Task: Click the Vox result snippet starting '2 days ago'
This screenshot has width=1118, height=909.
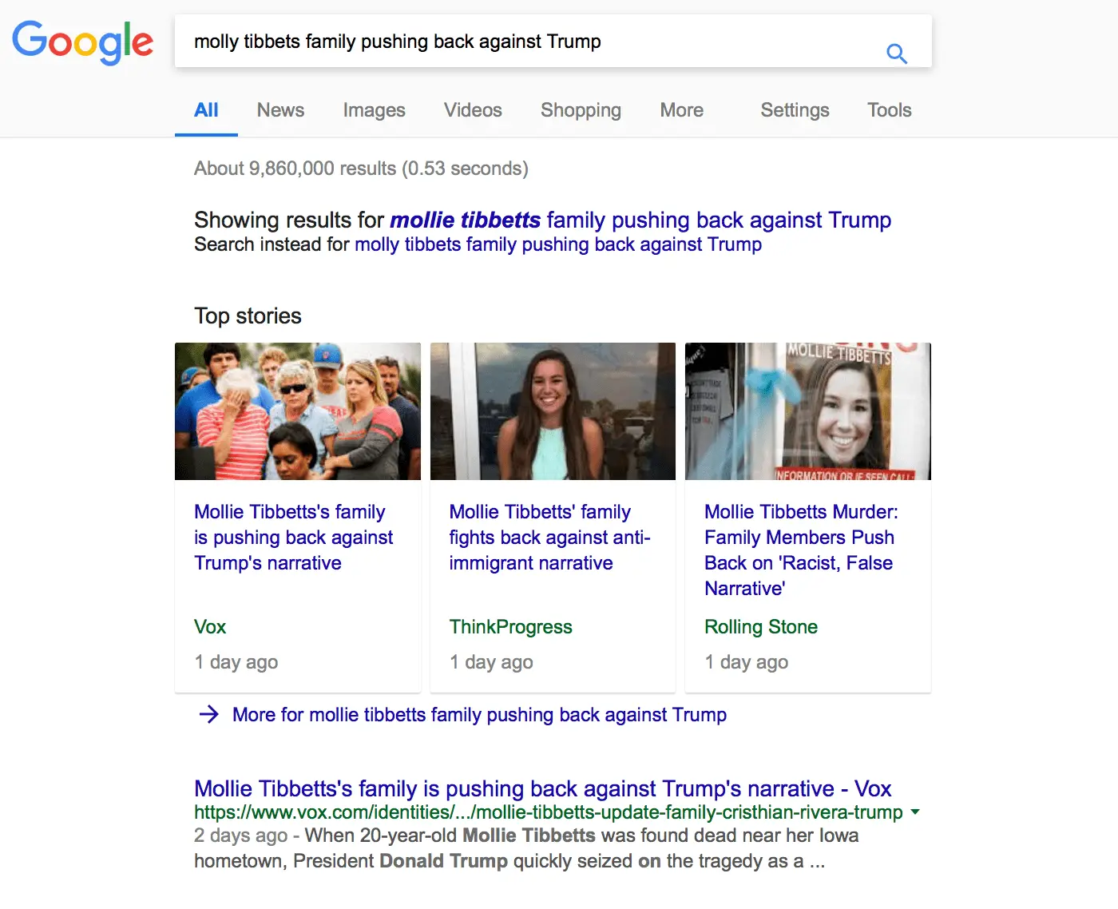Action: [526, 848]
